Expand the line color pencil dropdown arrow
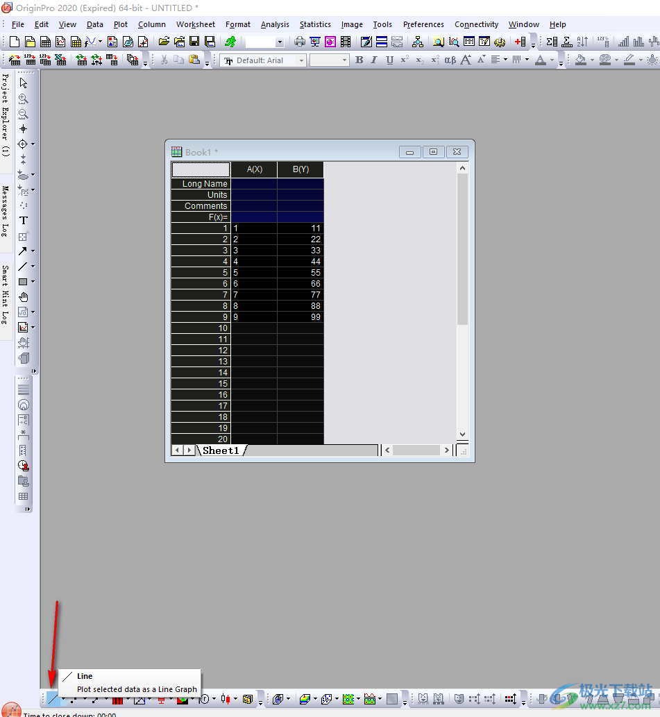660x717 pixels. coord(641,60)
